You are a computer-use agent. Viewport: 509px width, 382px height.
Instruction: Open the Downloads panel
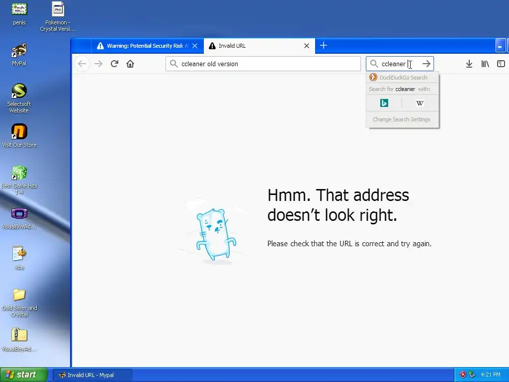coord(469,64)
